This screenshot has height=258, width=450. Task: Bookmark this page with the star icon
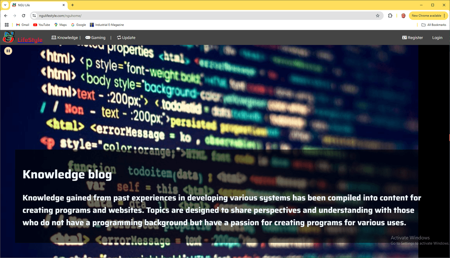(378, 16)
